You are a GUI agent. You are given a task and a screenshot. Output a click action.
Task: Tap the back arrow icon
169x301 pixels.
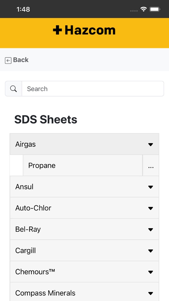[x=8, y=60]
